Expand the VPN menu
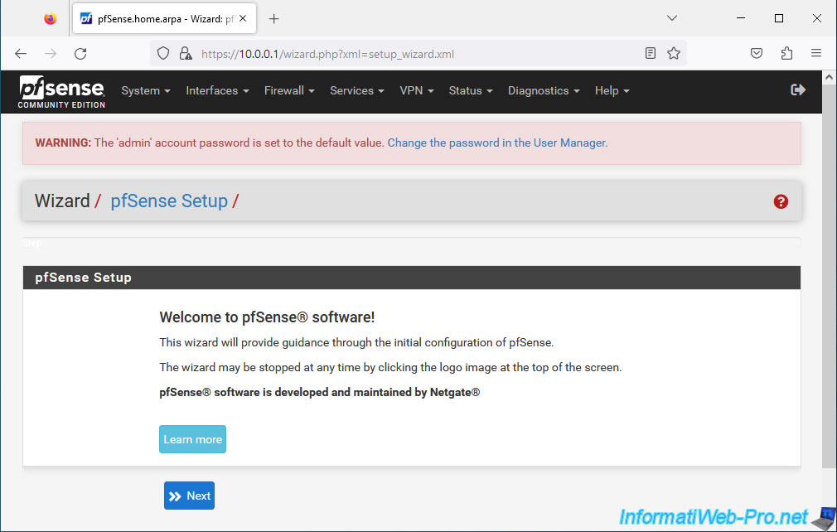The image size is (837, 532). click(x=417, y=90)
